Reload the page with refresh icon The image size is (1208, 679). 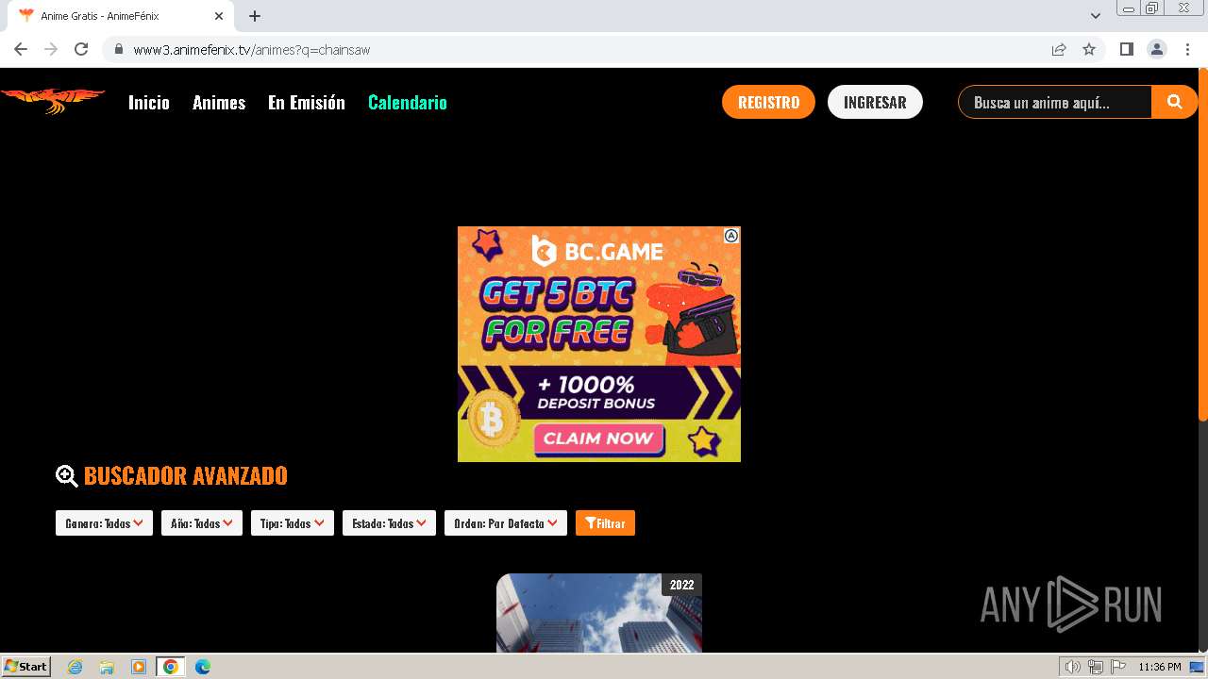pos(81,49)
